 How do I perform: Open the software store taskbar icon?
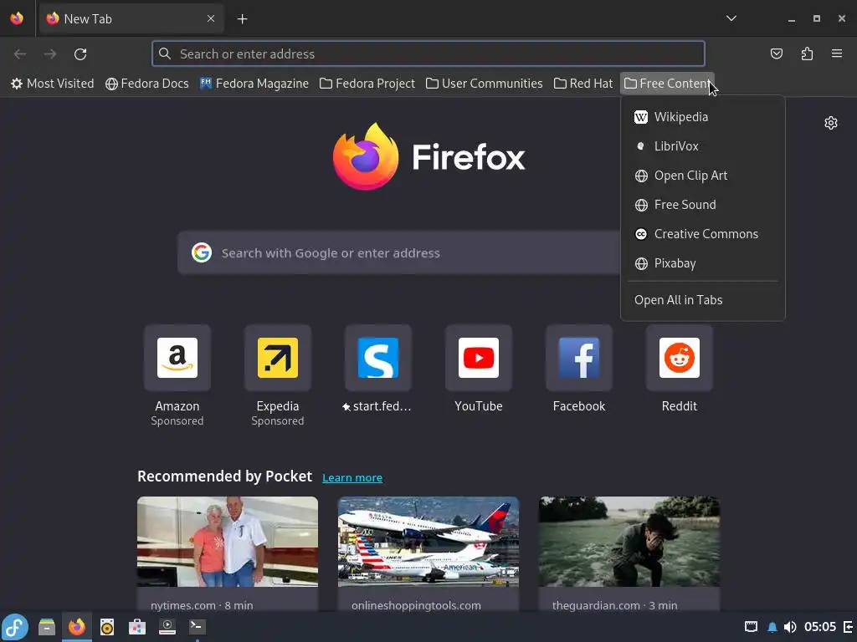(137, 627)
